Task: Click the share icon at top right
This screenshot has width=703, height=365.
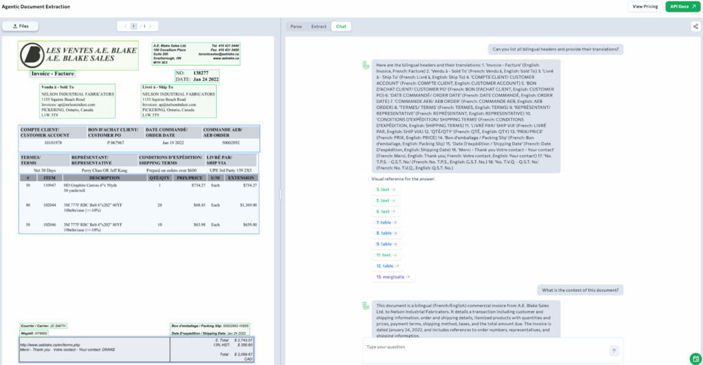Action: pyautogui.click(x=695, y=26)
